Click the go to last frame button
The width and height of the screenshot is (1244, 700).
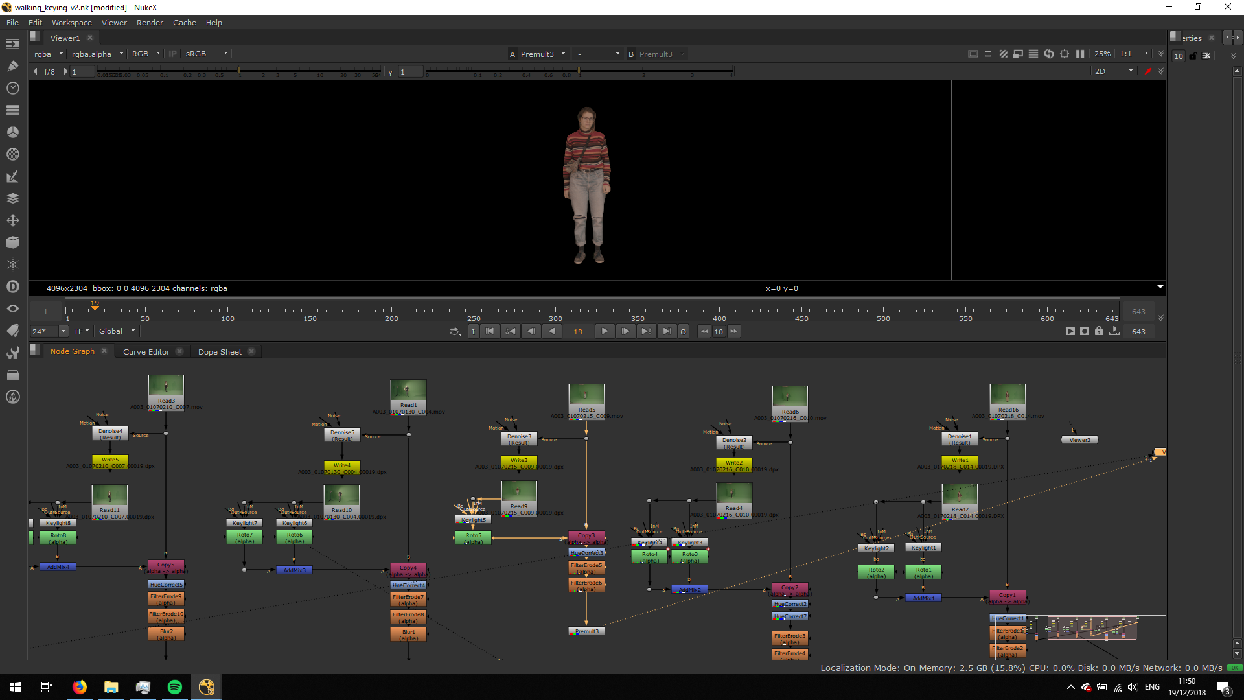click(667, 331)
